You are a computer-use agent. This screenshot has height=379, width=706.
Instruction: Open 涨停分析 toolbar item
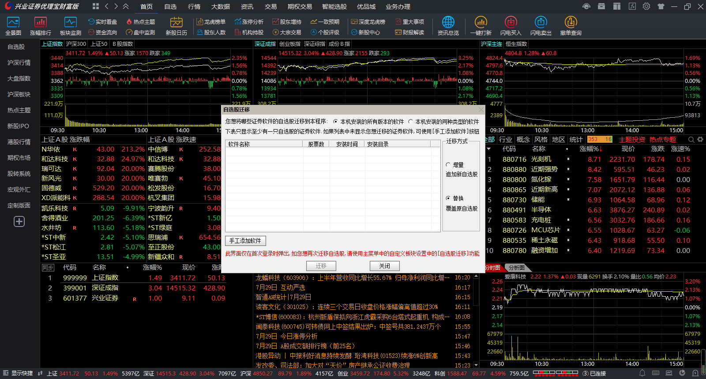(249, 22)
